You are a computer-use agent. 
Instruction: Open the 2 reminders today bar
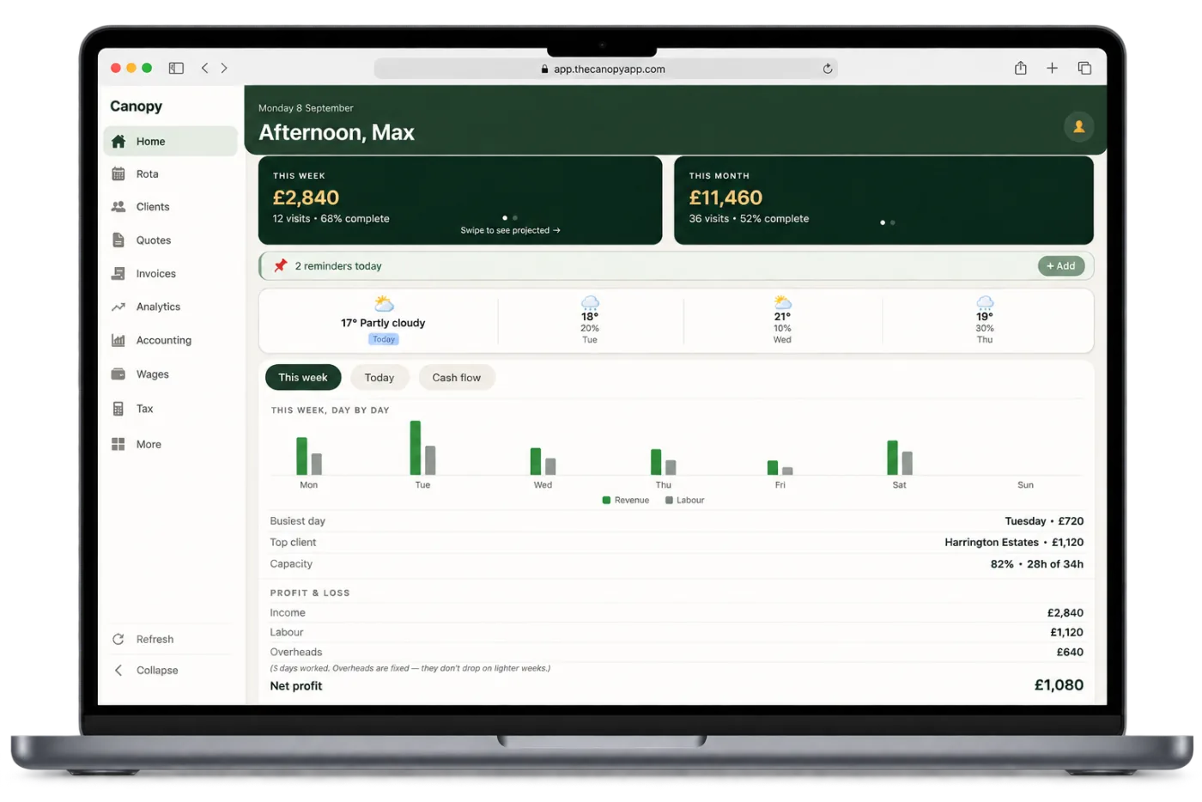[x=676, y=266]
